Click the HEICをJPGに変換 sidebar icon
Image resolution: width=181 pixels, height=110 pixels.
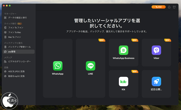(x=5, y=71)
